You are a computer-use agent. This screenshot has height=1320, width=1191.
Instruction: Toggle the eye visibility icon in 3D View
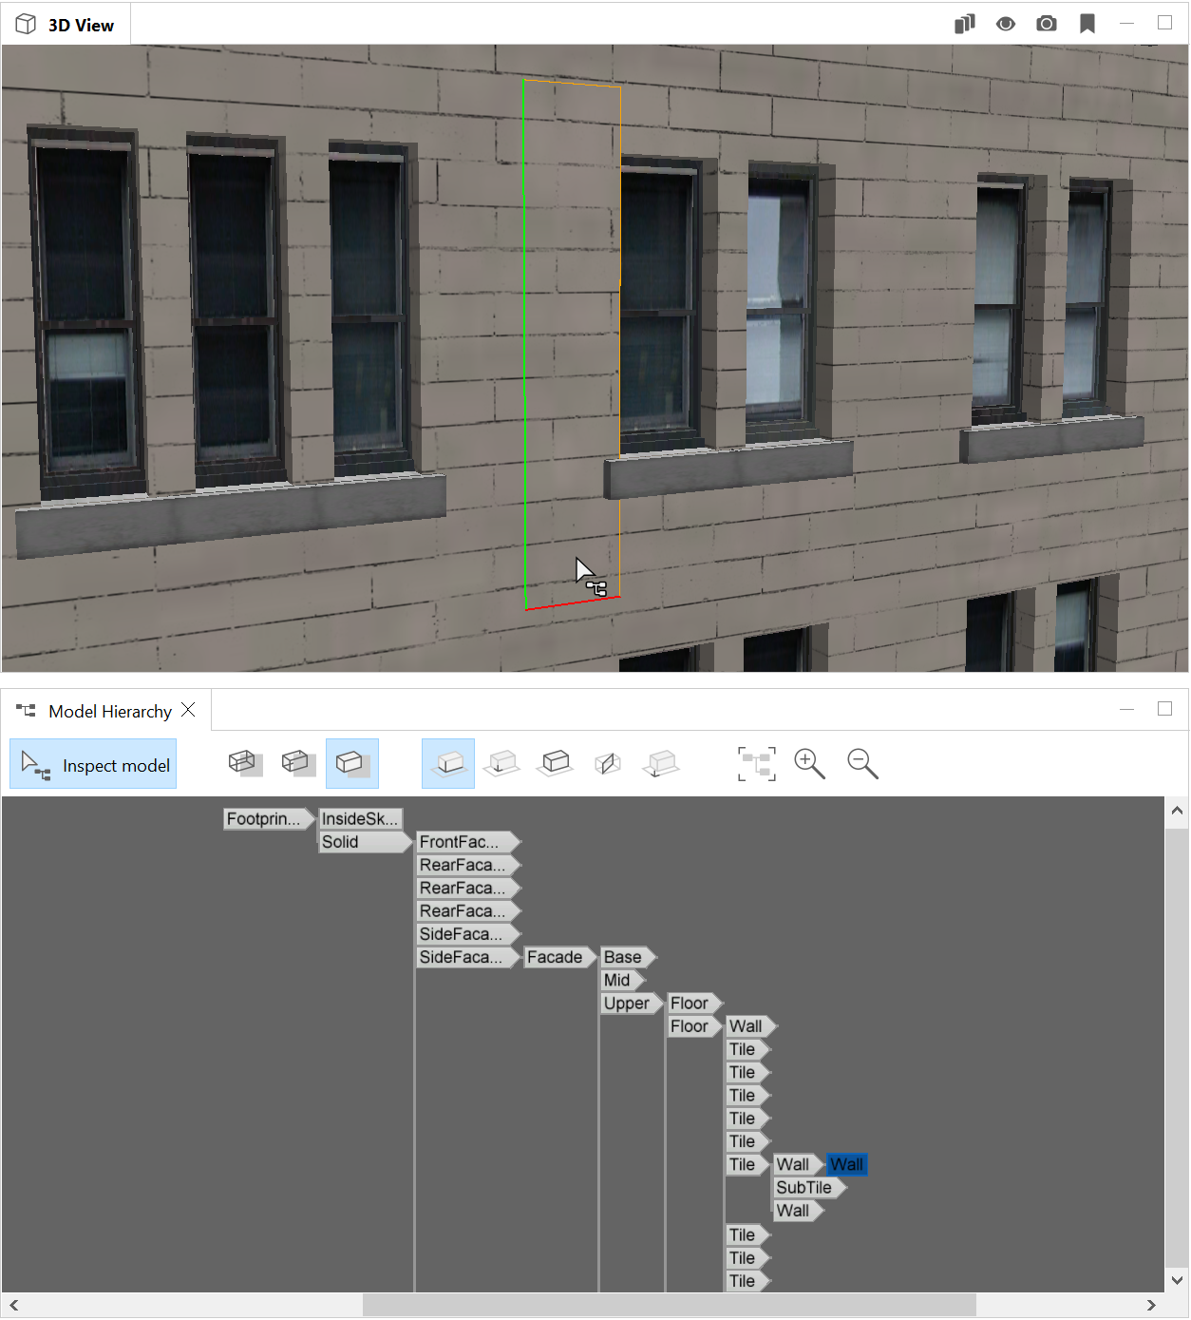pyautogui.click(x=1005, y=24)
